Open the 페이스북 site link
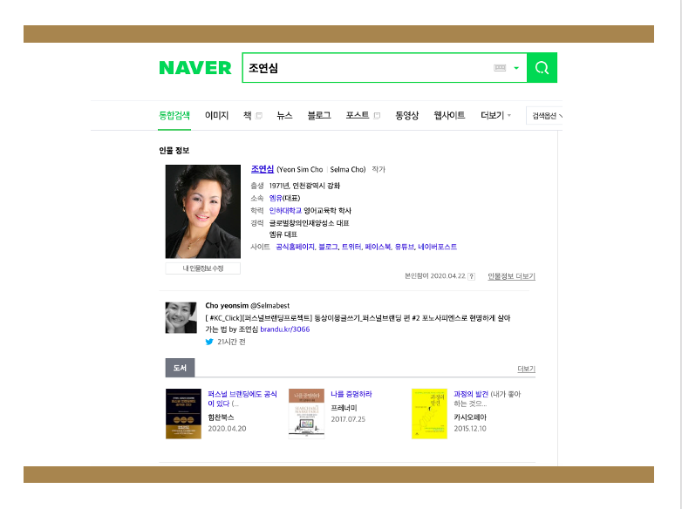 coord(378,247)
